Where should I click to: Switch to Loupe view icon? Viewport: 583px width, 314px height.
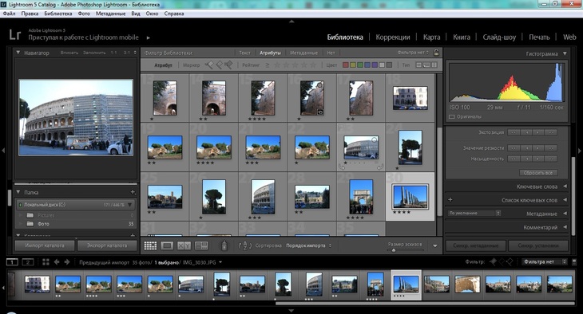pyautogui.click(x=167, y=245)
